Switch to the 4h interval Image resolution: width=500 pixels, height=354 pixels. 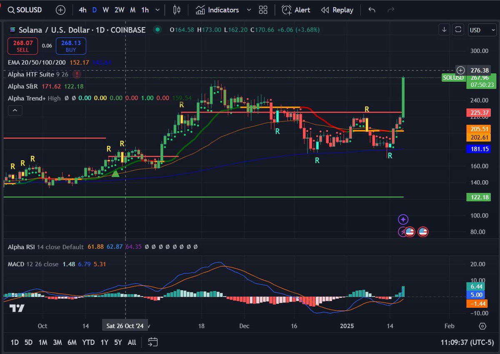pos(83,10)
